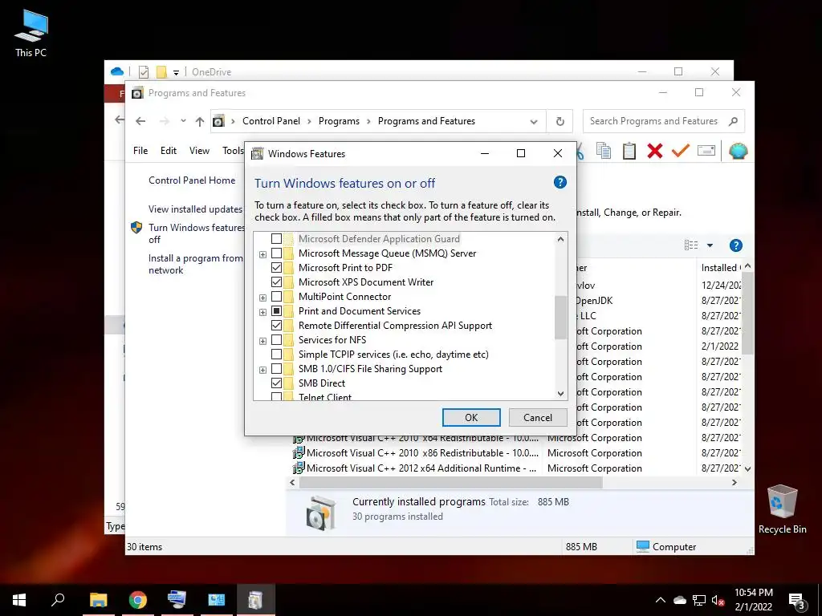Open the recent locations dropdown arrow

[x=183, y=121]
